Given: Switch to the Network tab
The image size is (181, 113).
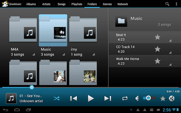Looking at the screenshot, I should pos(122,4).
